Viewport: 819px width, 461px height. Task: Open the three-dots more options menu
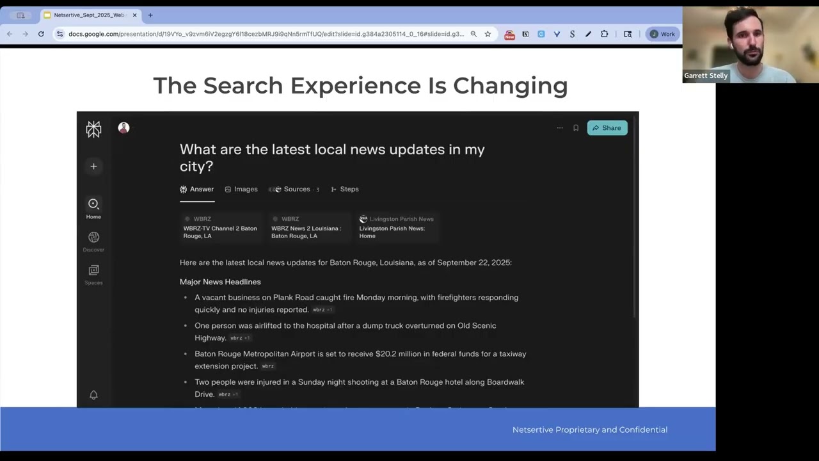(560, 128)
